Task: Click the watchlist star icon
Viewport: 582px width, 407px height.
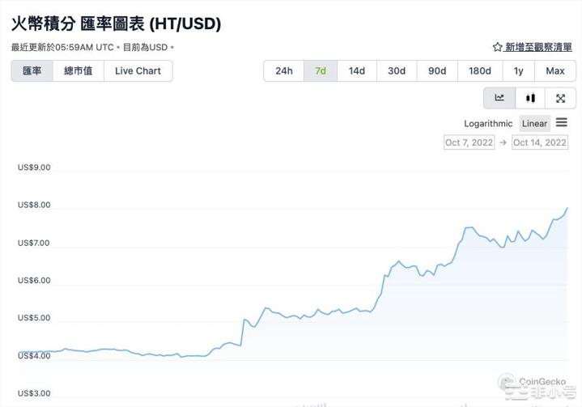Action: (497, 47)
